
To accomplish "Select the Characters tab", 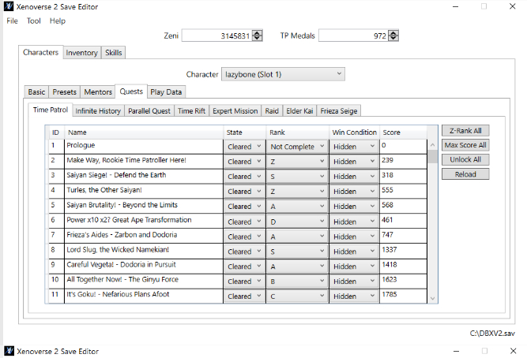I will pos(40,52).
